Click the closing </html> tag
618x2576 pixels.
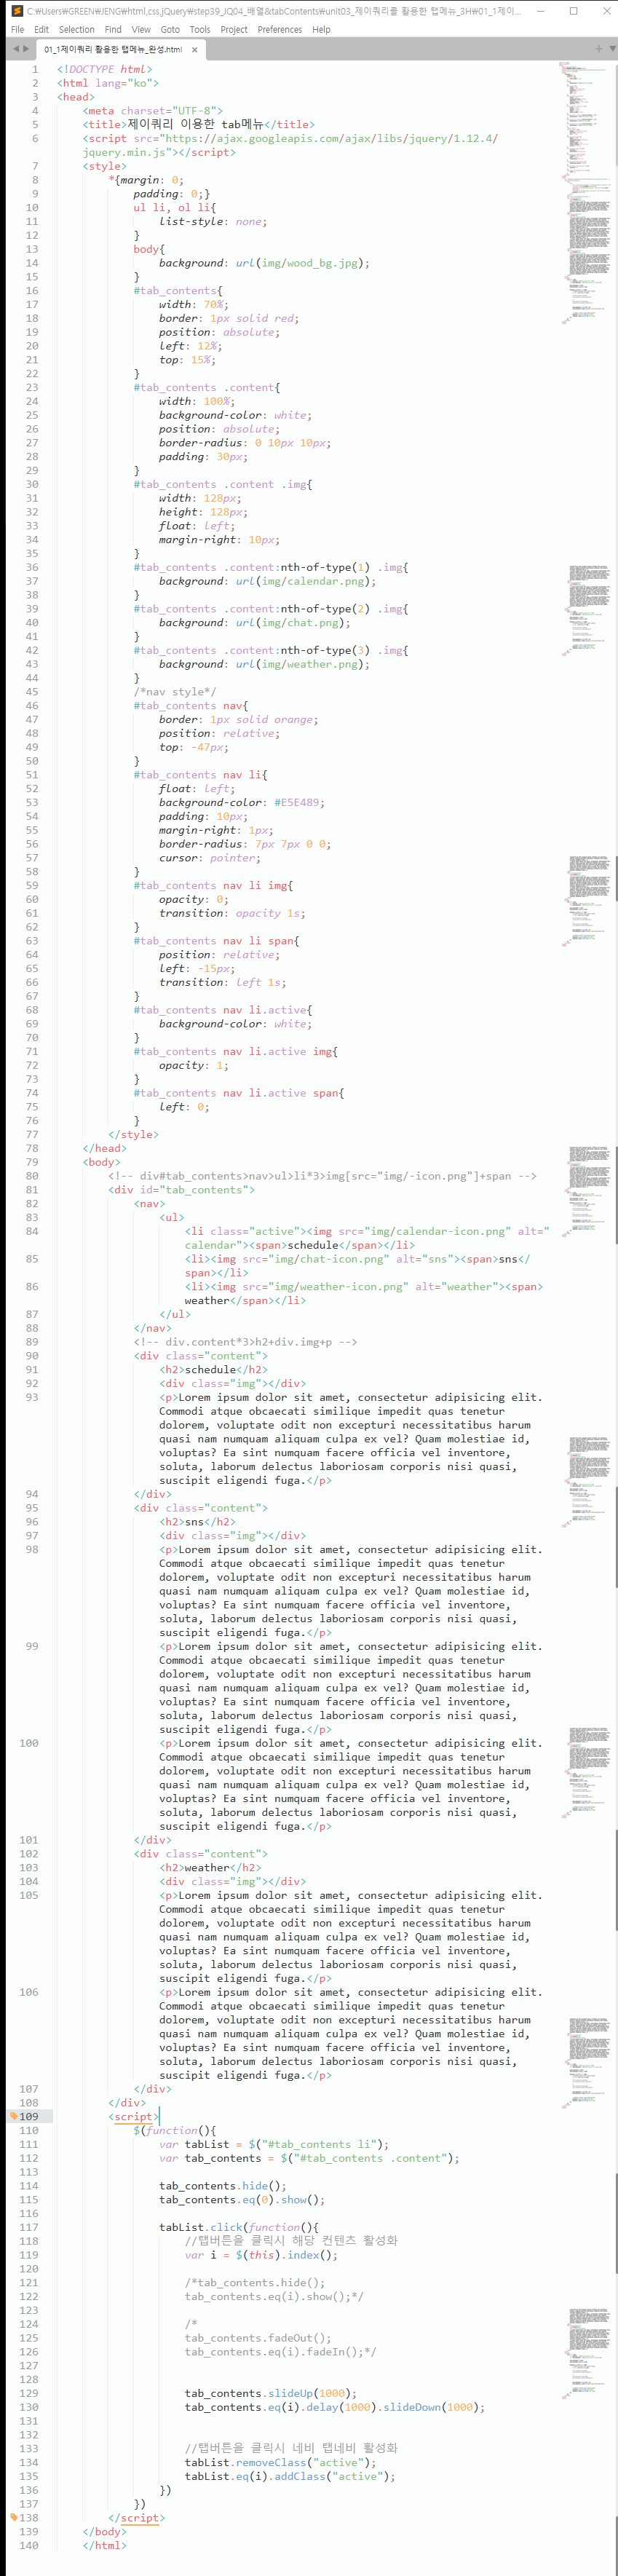pyautogui.click(x=105, y=2545)
